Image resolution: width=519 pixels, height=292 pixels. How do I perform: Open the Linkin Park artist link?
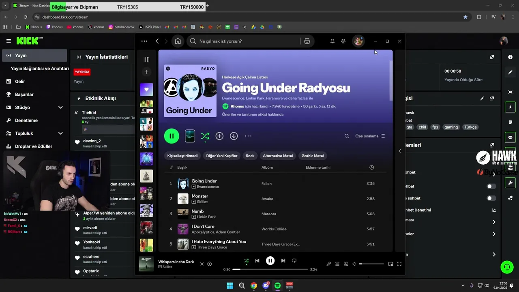(206, 217)
